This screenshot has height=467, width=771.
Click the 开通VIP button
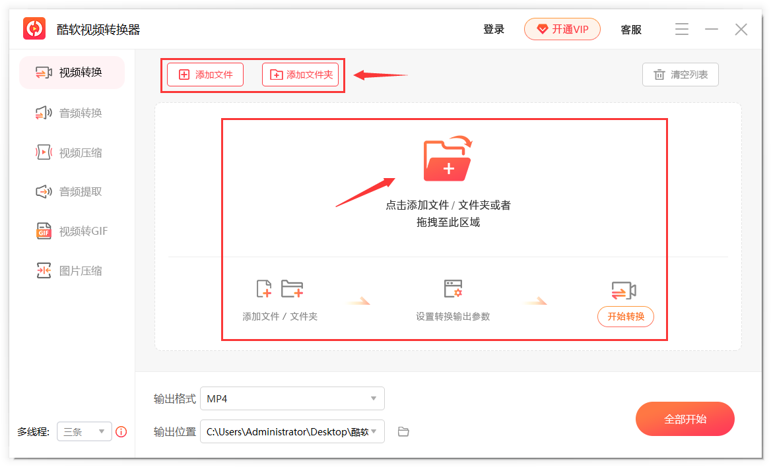pos(562,29)
